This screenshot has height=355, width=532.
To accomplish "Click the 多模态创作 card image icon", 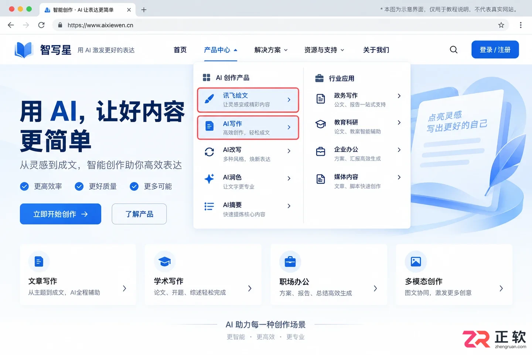I will (x=416, y=261).
